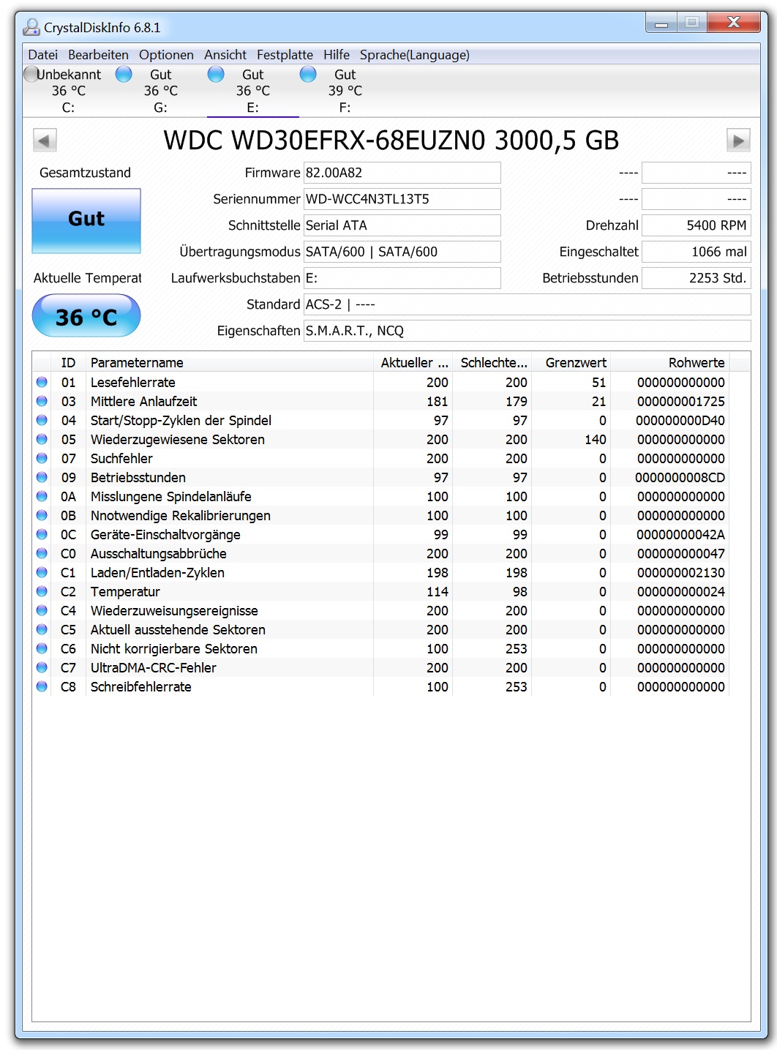Click the Rohwerte column header
The image size is (777, 1050).
coord(670,362)
